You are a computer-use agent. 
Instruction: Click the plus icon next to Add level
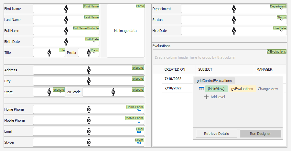pyautogui.click(x=206, y=97)
